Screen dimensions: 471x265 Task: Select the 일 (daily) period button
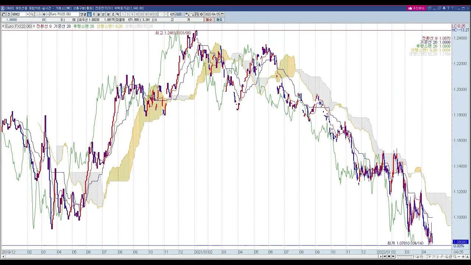(89, 14)
